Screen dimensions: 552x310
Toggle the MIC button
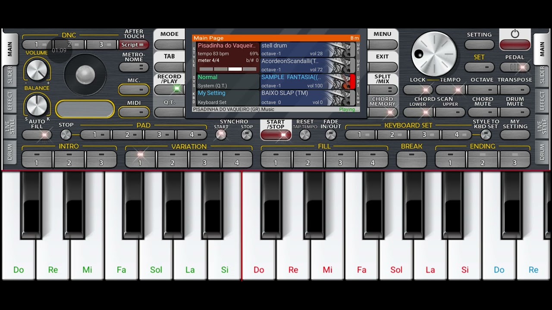coord(134,90)
